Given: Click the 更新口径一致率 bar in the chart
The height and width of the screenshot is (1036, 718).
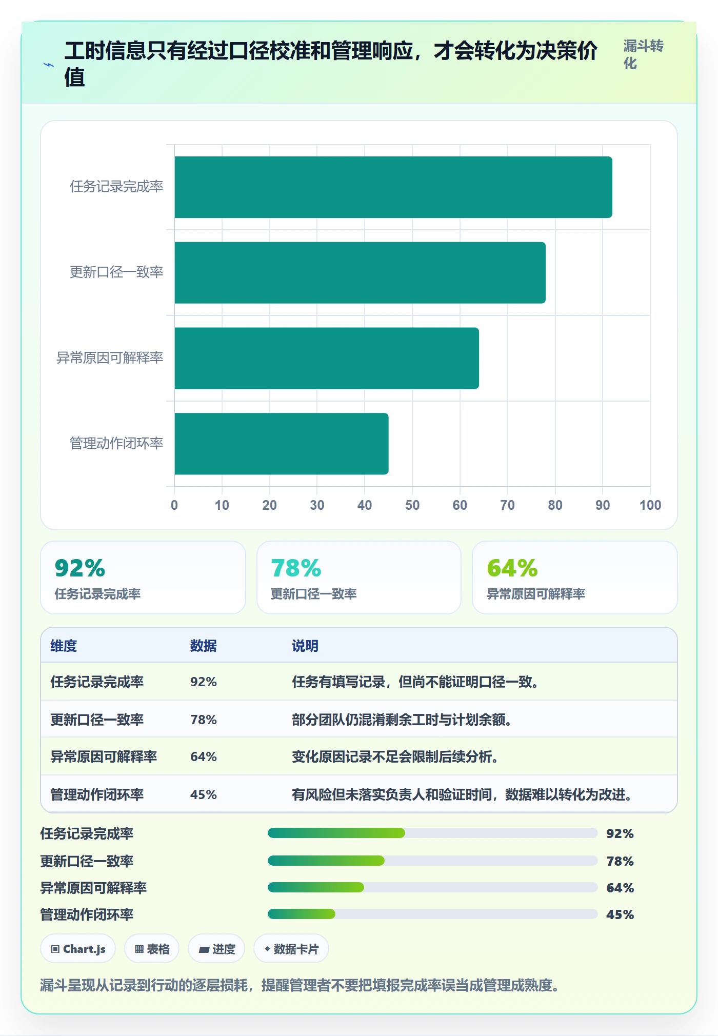Looking at the screenshot, I should (x=360, y=273).
